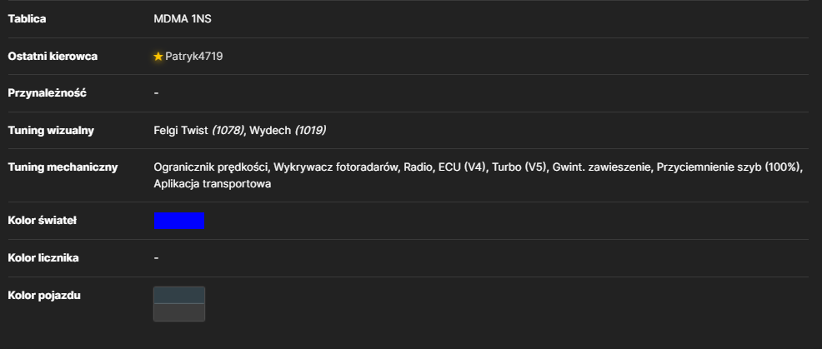The width and height of the screenshot is (822, 349).
Task: Click Przyciemnienie szyb (100%) entry
Action: (x=729, y=167)
